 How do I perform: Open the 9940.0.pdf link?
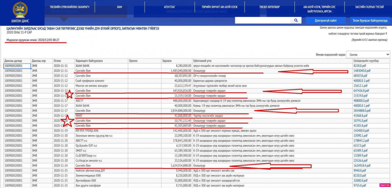[359, 170]
